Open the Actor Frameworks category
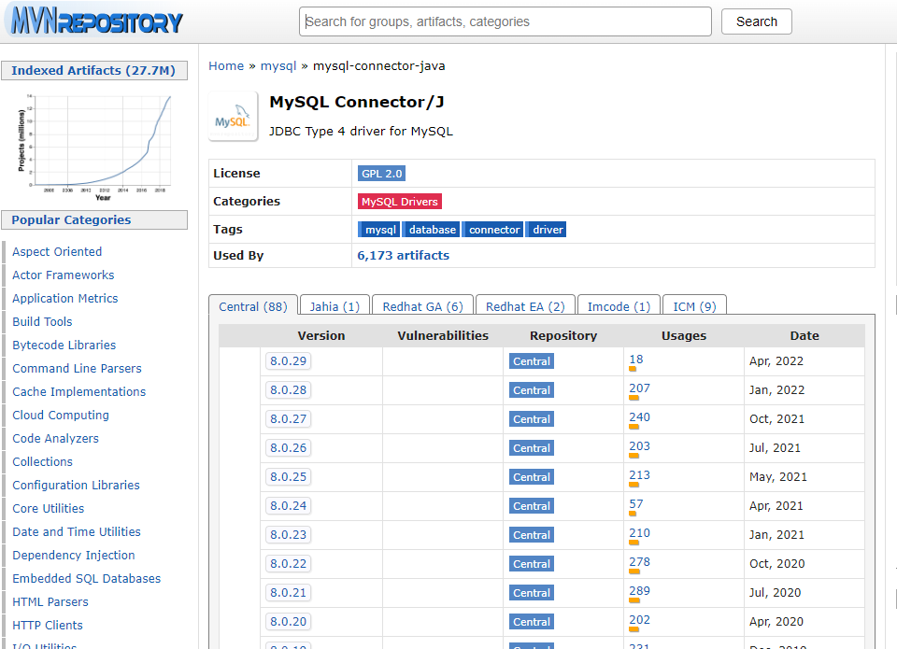897x649 pixels. click(64, 275)
